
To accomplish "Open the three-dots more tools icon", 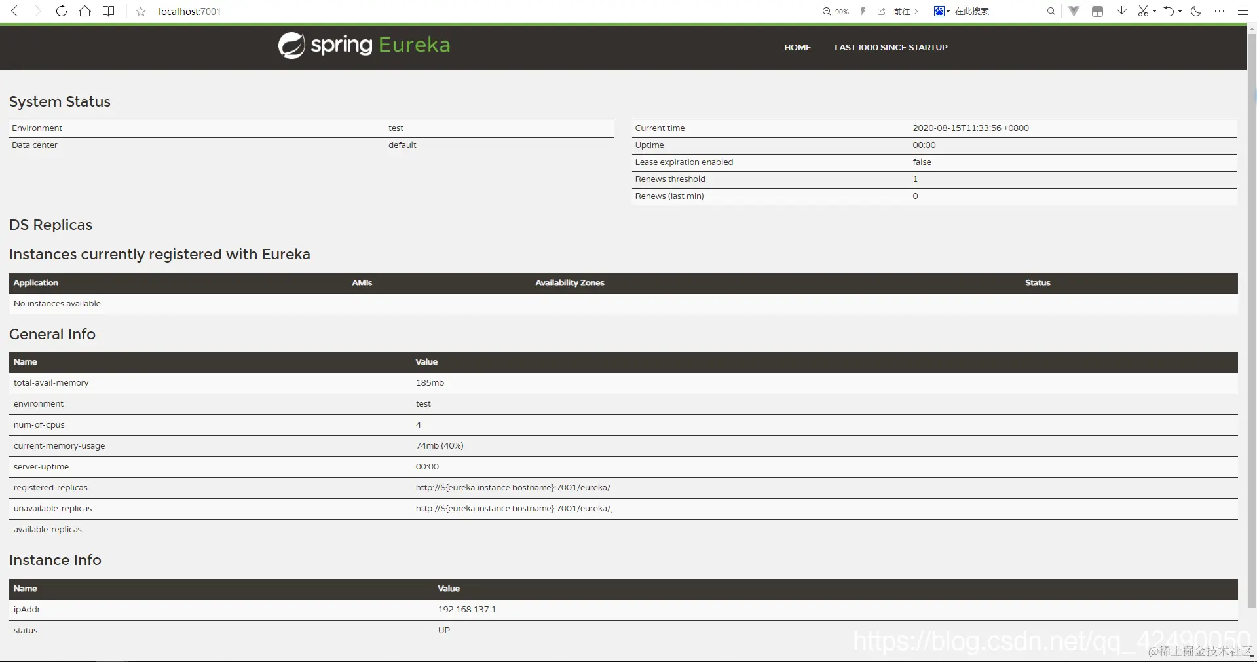I will click(x=1219, y=11).
